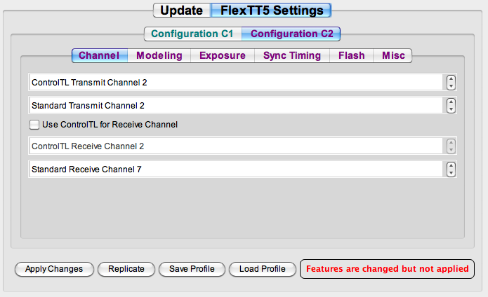
Task: Enable Use ControlTL for Receive Channel
Action: tap(34, 125)
